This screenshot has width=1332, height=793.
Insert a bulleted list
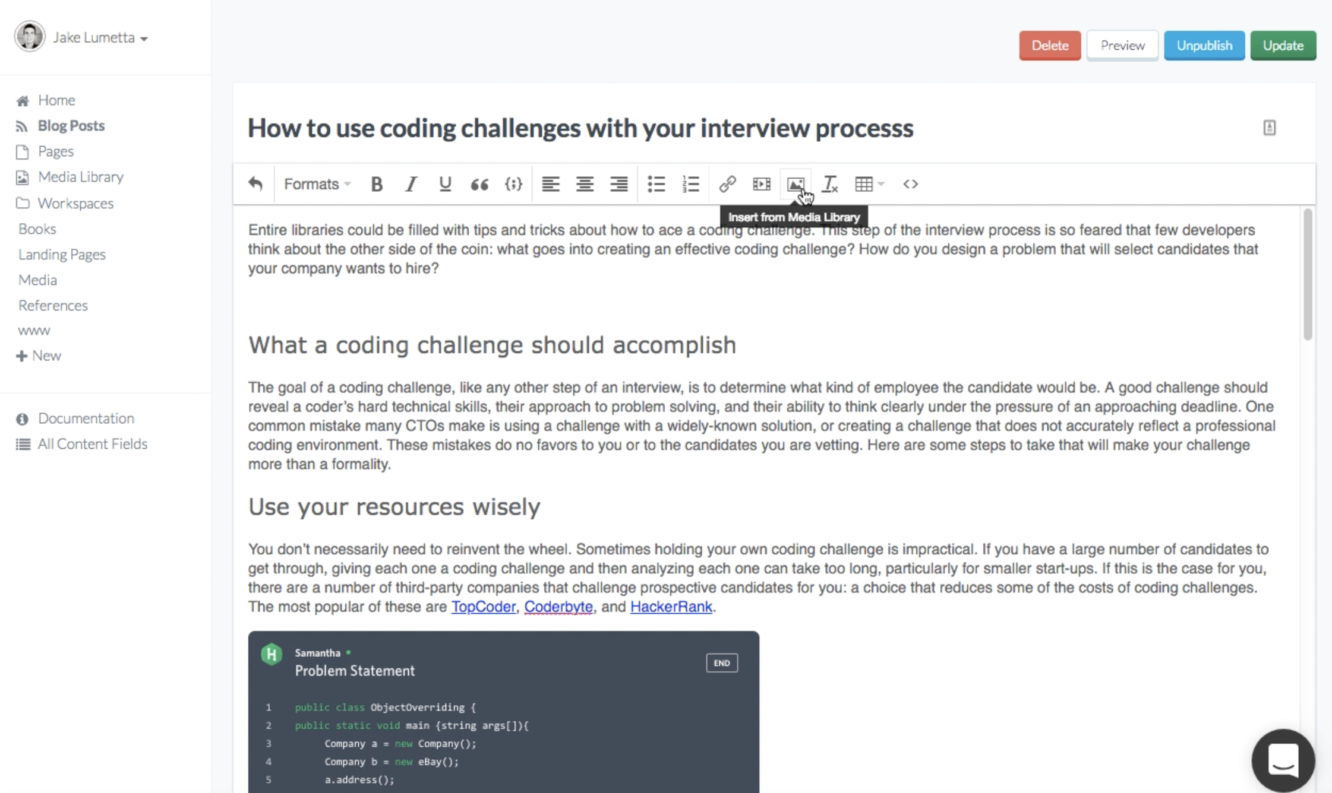[x=656, y=184]
